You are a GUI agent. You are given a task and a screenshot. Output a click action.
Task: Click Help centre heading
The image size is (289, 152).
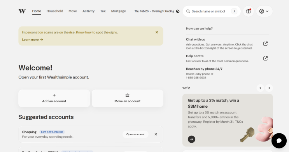194,56
